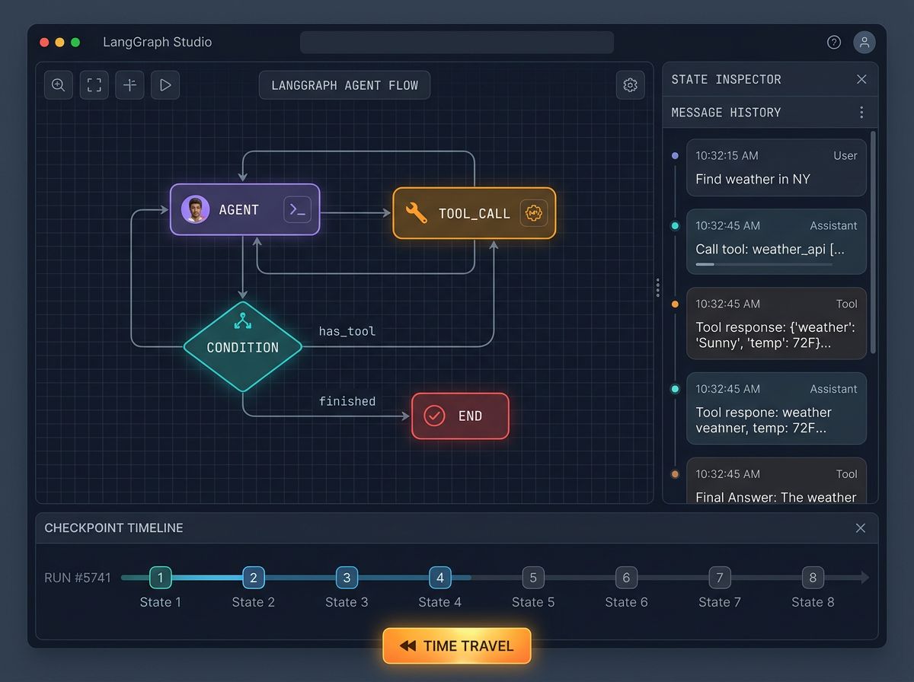Click the RUN #5741 label
Viewport: 914px width, 682px height.
(78, 578)
